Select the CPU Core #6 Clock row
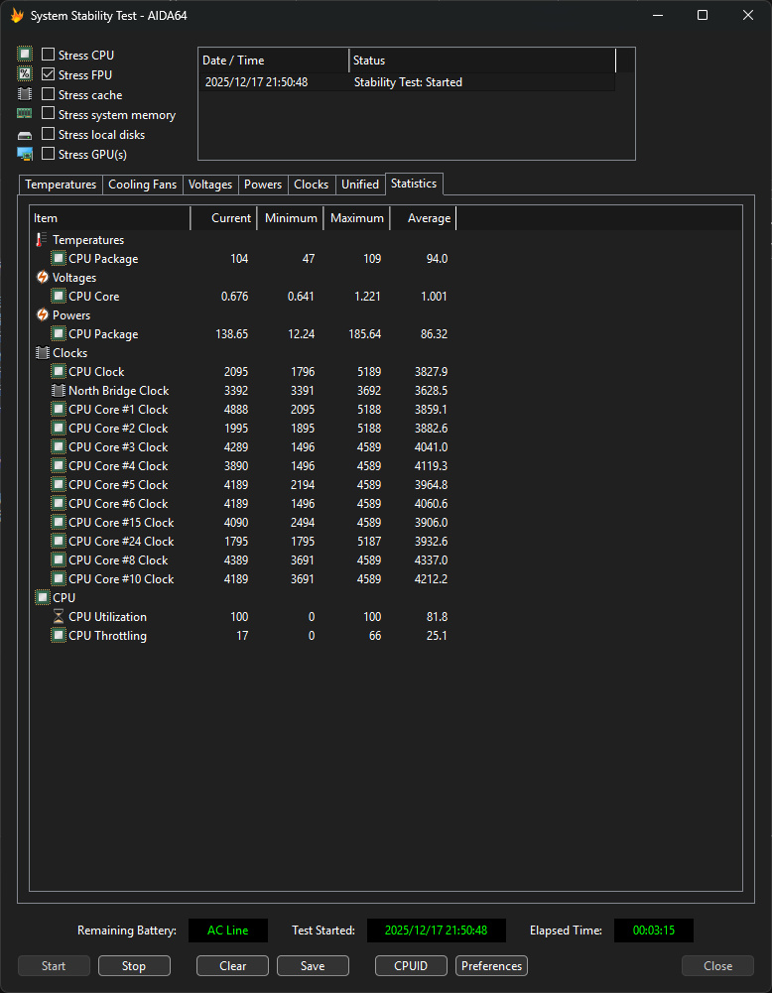772x993 pixels. coord(242,504)
